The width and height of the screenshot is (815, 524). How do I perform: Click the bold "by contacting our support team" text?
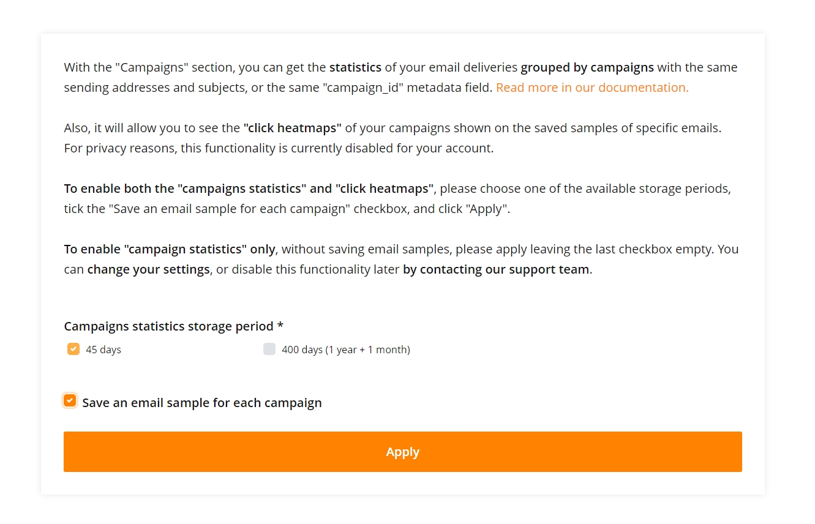[x=496, y=269]
